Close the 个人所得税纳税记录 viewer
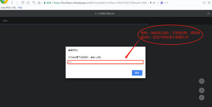 pos(208,13)
